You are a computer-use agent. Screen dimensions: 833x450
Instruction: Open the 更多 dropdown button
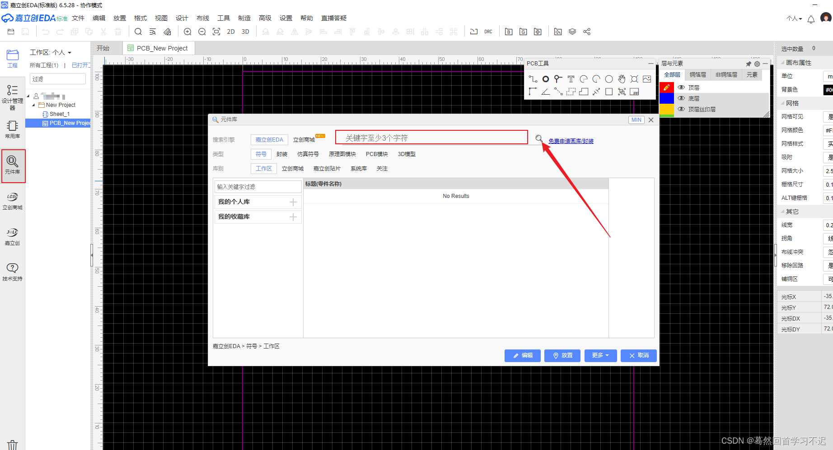(600, 355)
